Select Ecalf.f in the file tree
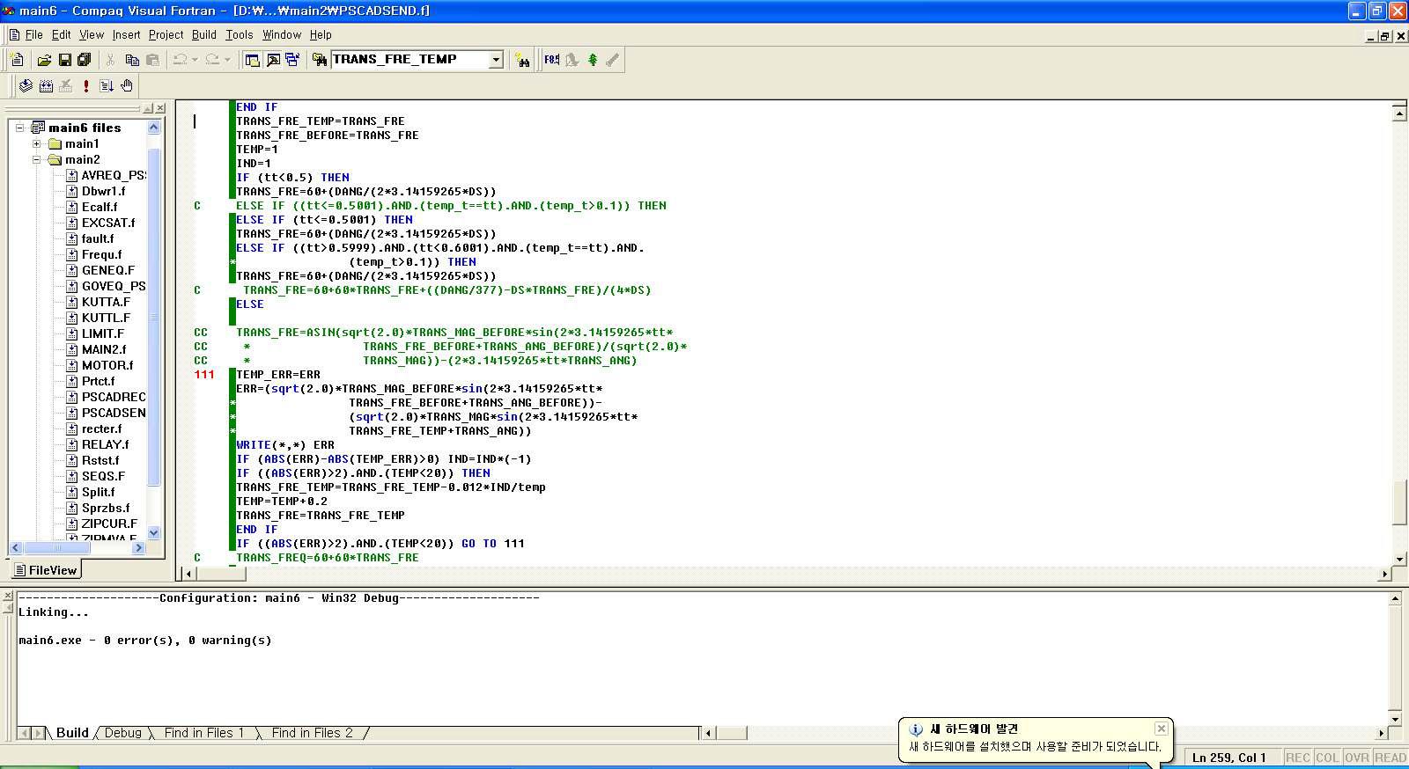 [x=100, y=207]
